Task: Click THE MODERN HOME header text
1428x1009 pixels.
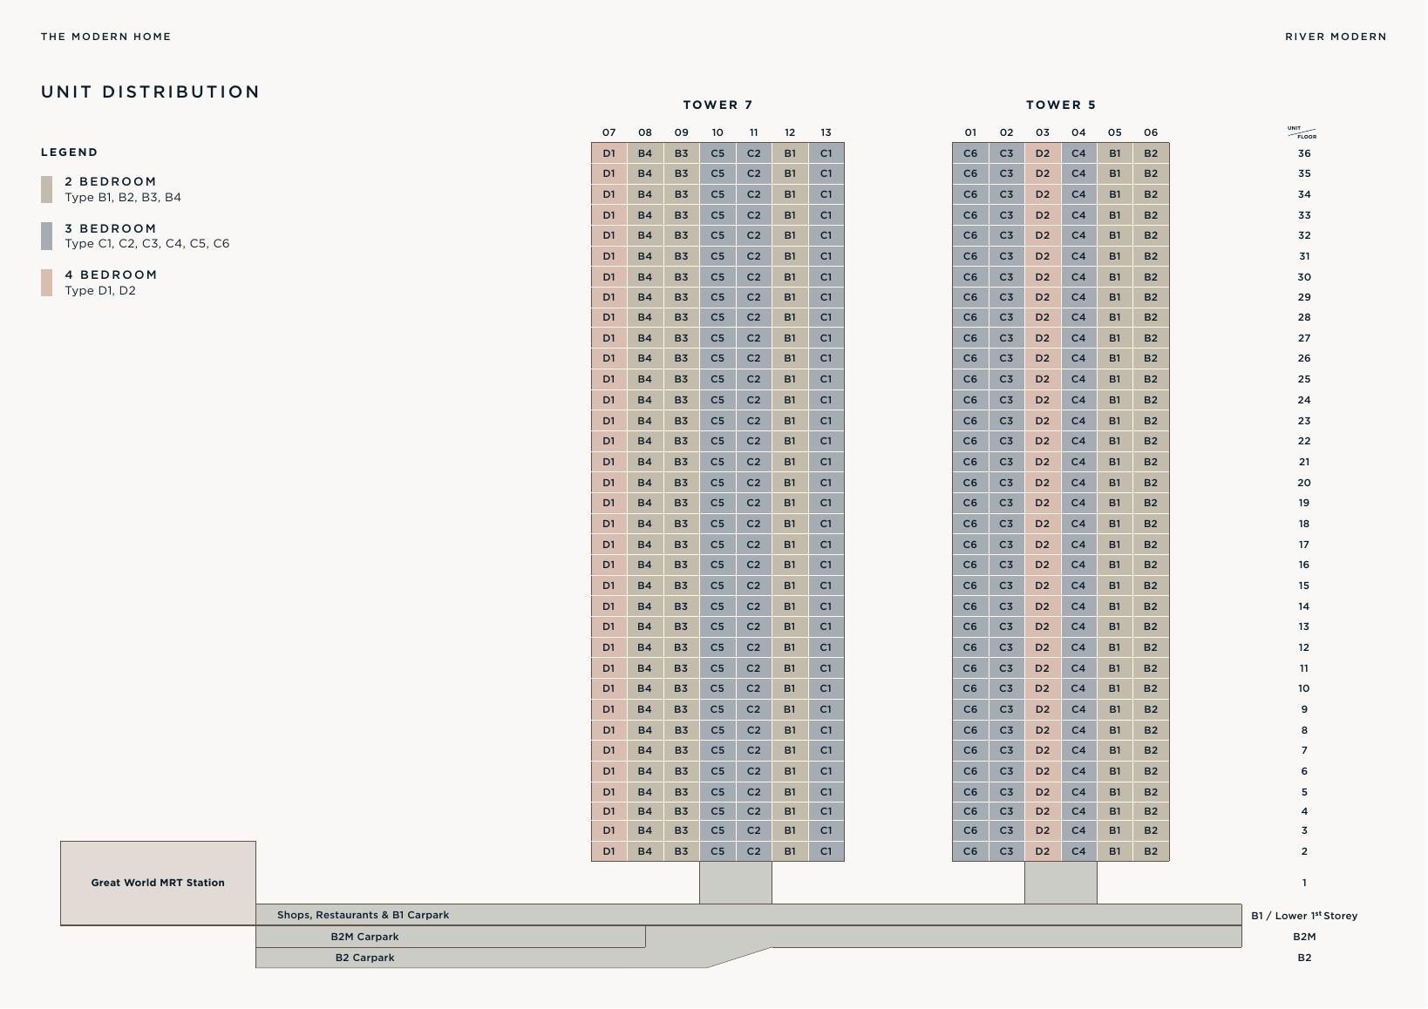Action: 105,37
